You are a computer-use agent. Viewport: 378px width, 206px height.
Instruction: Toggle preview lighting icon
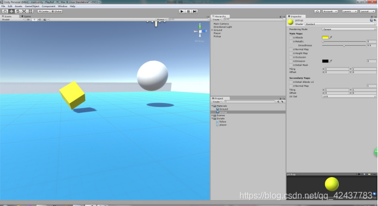click(x=369, y=174)
